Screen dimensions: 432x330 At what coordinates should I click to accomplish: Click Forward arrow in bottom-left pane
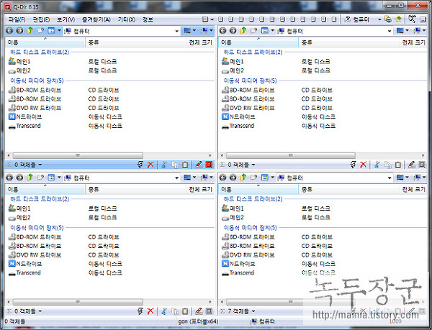(19, 178)
